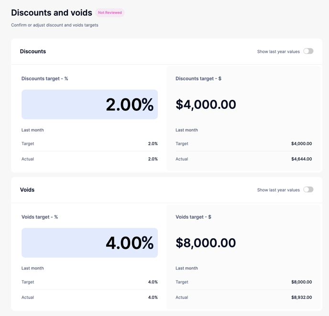
Task: Click last month's actual voids amount $8,932.00
Action: coord(301,297)
